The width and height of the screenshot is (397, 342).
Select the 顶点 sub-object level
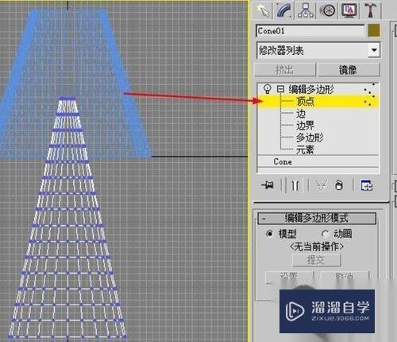point(306,101)
